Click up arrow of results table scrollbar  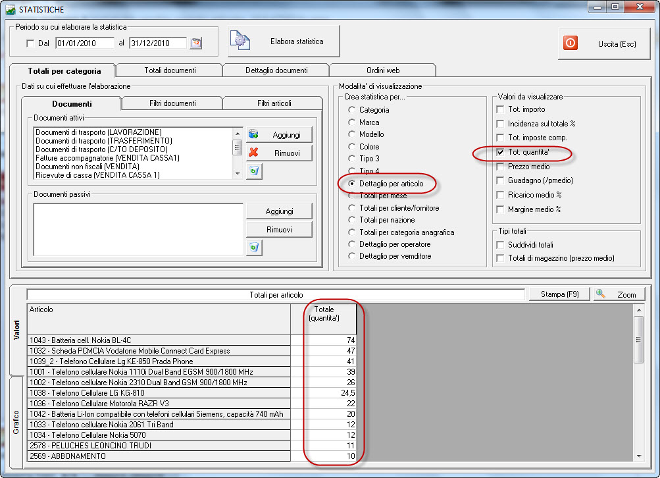click(638, 310)
